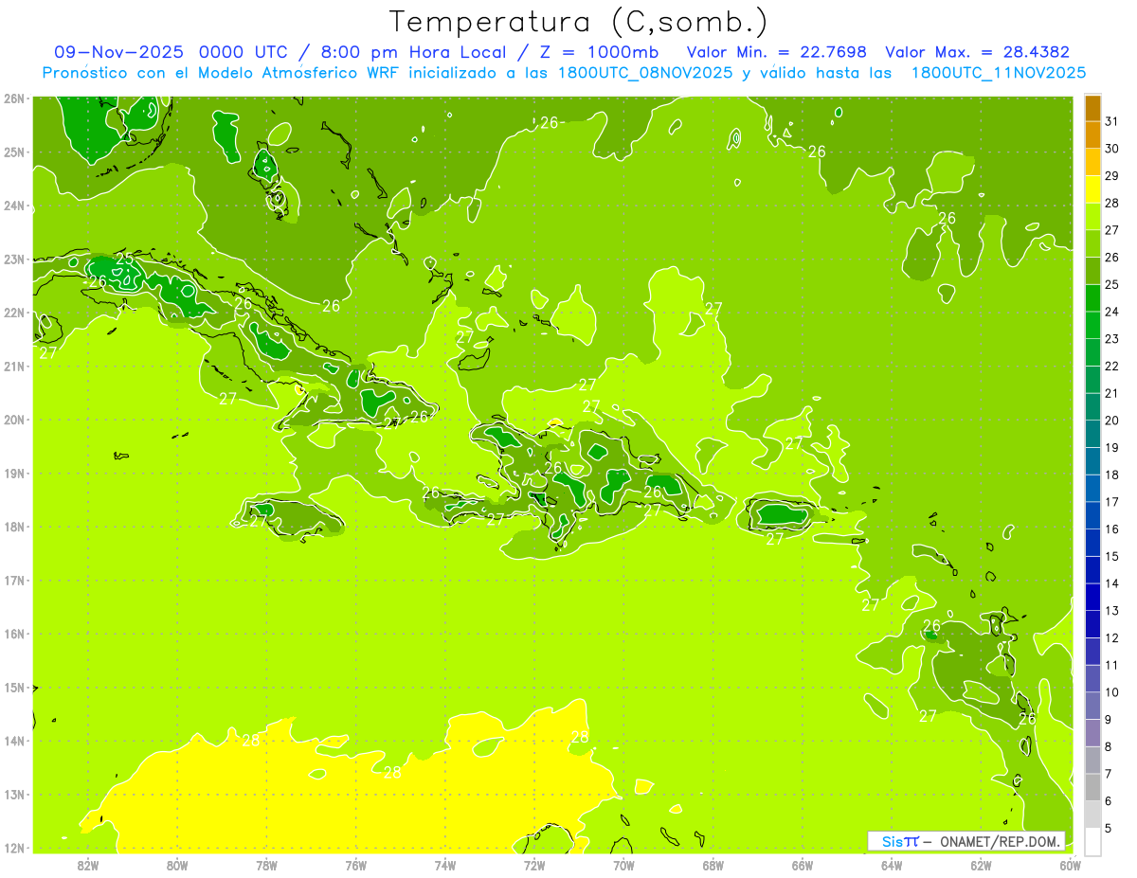Click the latitude axis label "22N"
Image resolution: width=1137 pixels, height=878 pixels.
coord(14,313)
